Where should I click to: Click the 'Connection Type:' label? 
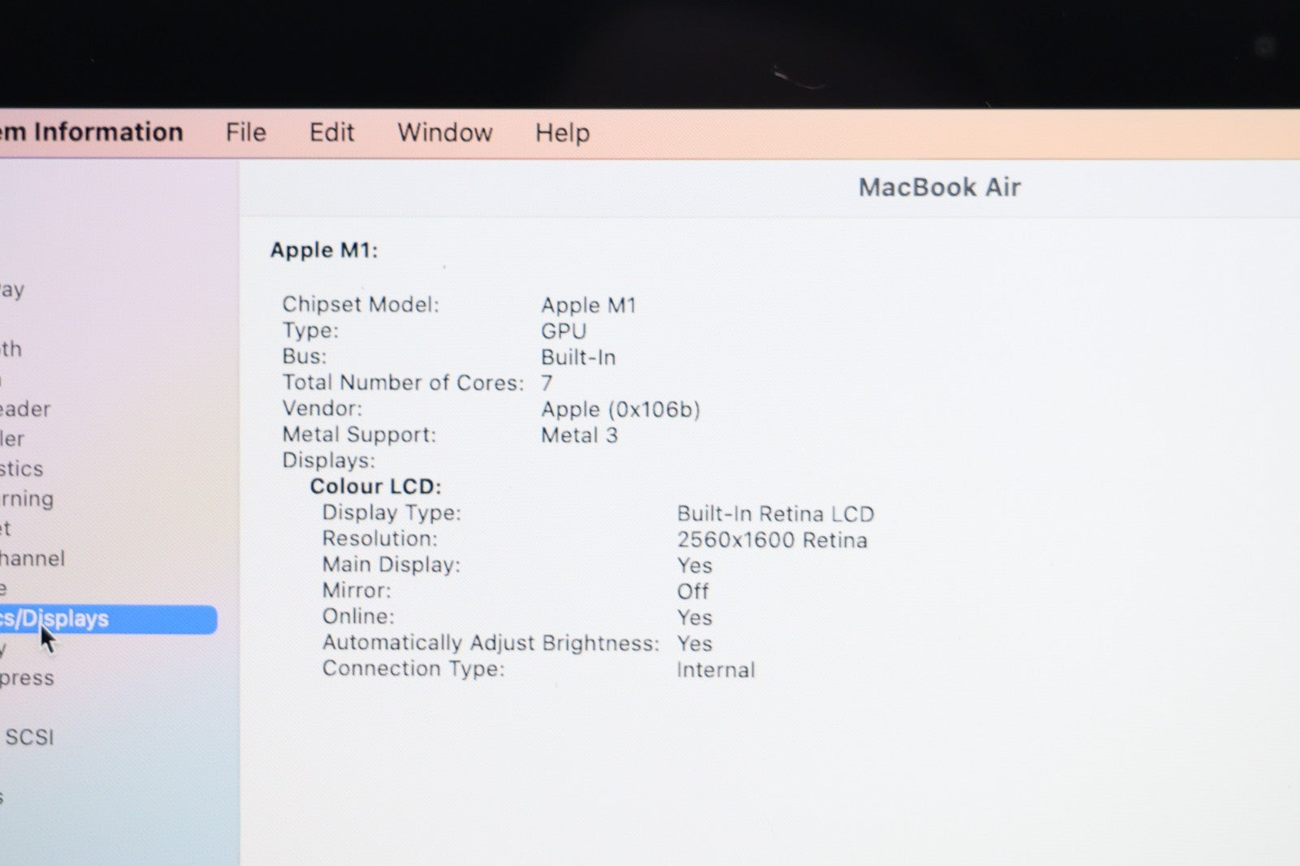(x=414, y=669)
